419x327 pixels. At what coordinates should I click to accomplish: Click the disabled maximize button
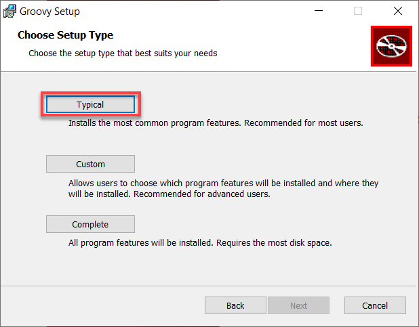click(x=358, y=11)
